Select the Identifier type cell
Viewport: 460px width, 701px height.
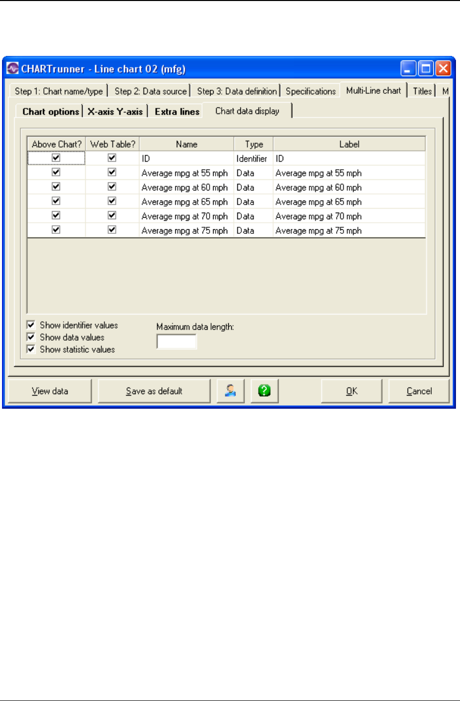coord(254,158)
